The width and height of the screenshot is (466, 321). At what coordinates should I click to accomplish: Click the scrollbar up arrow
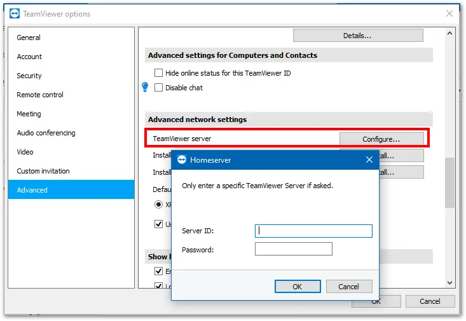point(449,33)
